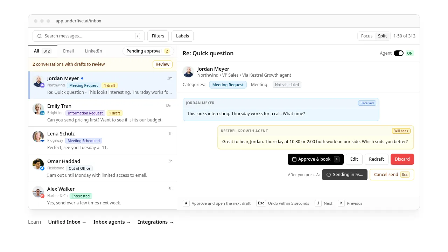Screen dimensions: 448x252
Task: Click the 'Approve and open the next draft' hint
Action: coord(221,203)
